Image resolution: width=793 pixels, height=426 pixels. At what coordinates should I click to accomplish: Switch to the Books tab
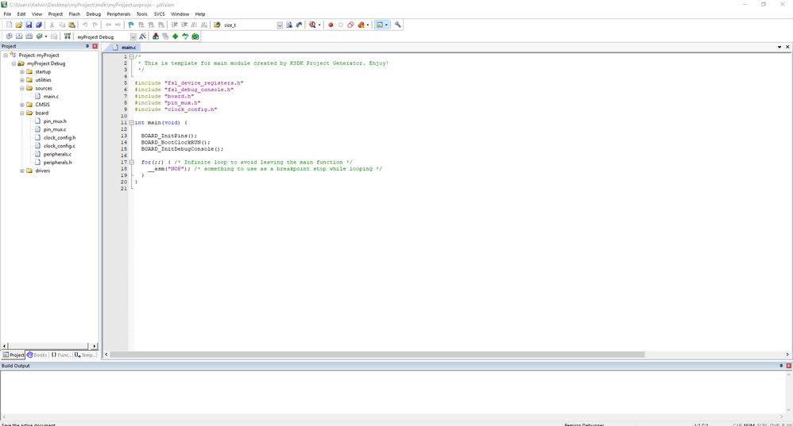pyautogui.click(x=37, y=355)
